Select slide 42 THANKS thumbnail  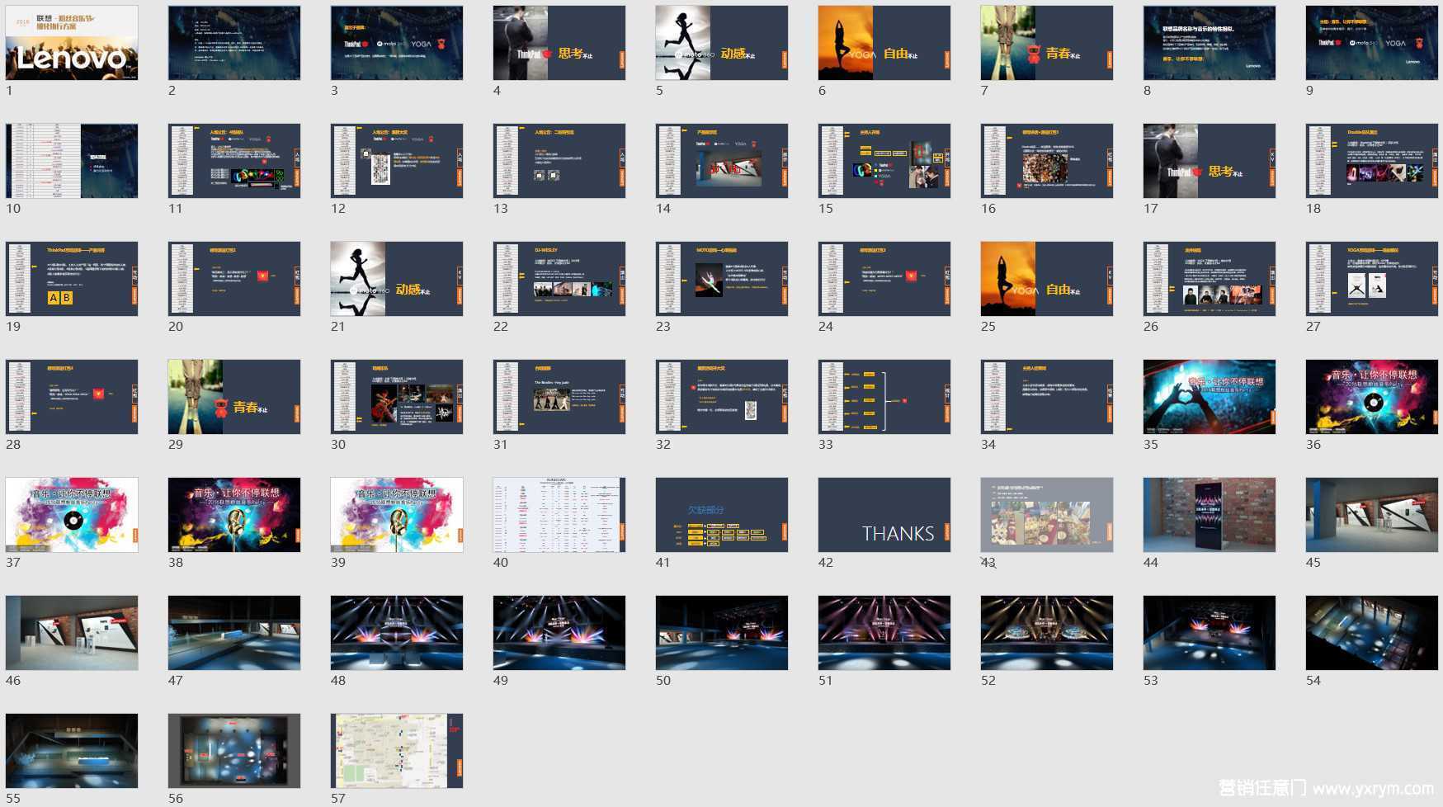884,515
